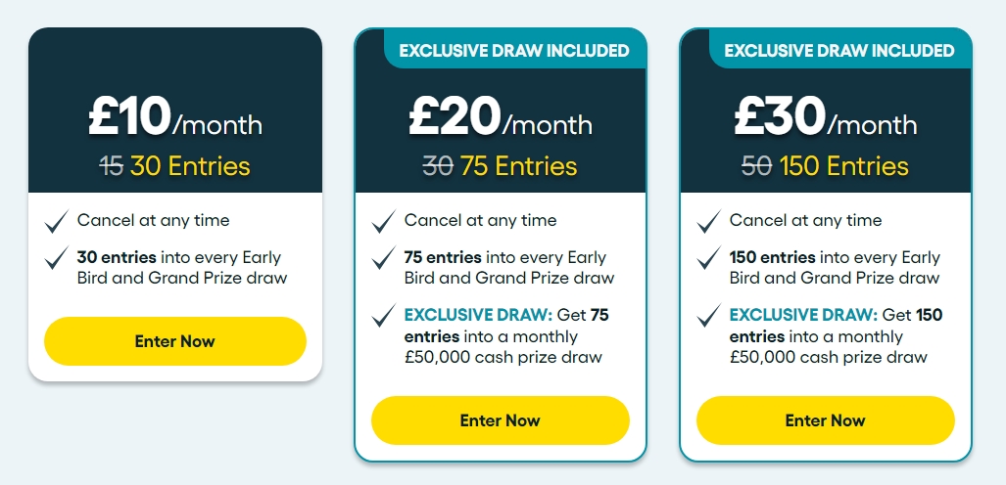1006x485 pixels.
Task: Click checkmark beside £30 plan Exclusive Draw text
Action: point(708,316)
